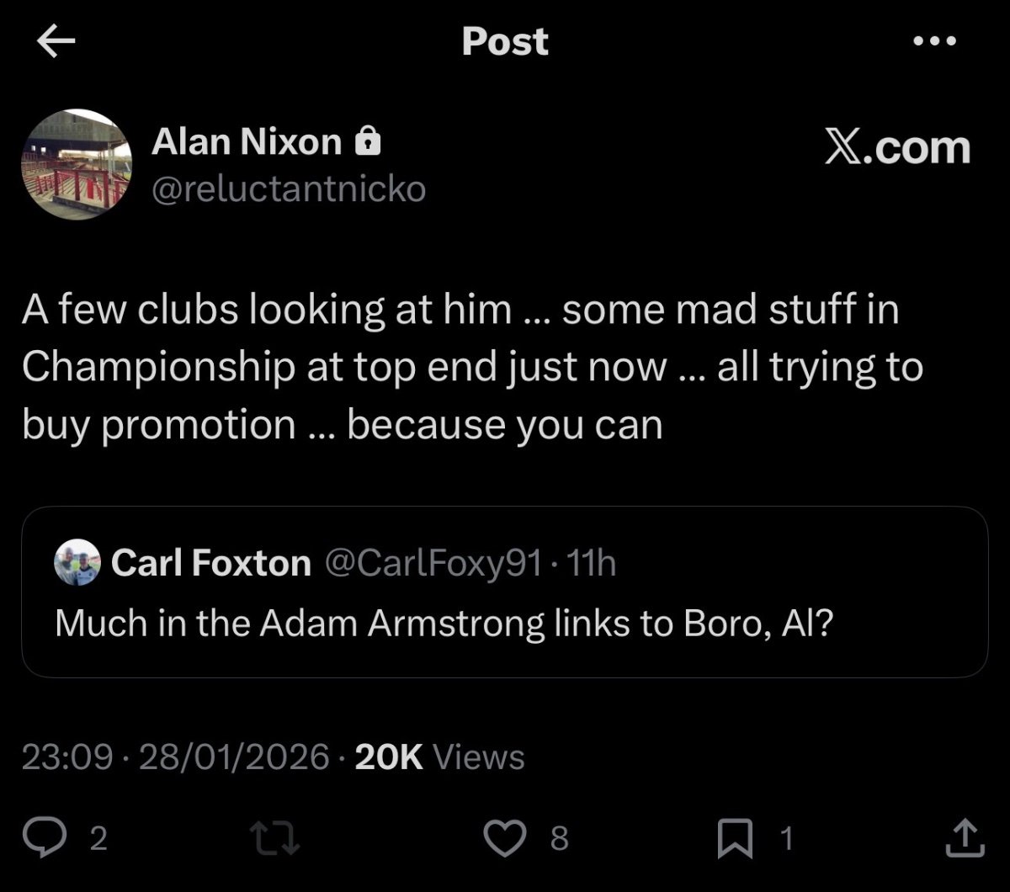Tap the X.com logo
Screen dimensions: 1010x892
tap(896, 147)
